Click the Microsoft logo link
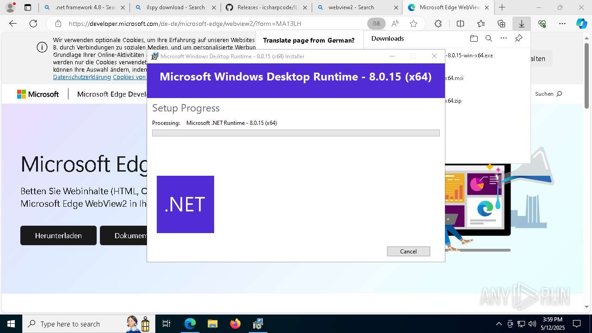The image size is (592, 333). tap(38, 94)
